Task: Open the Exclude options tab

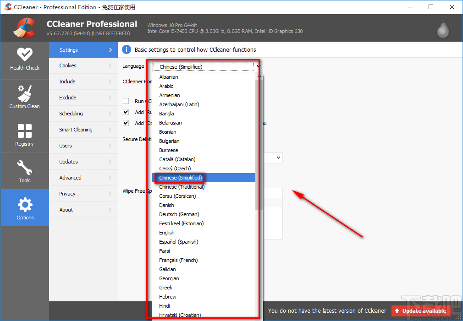Action: click(x=83, y=98)
